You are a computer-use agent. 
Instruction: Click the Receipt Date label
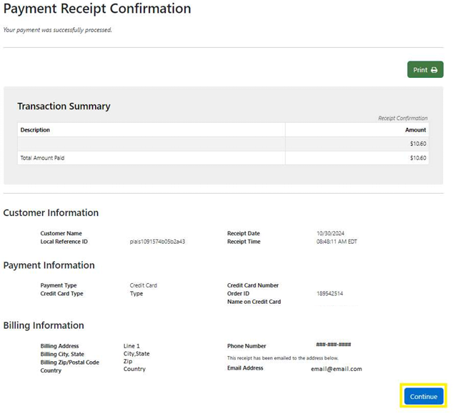[243, 233]
